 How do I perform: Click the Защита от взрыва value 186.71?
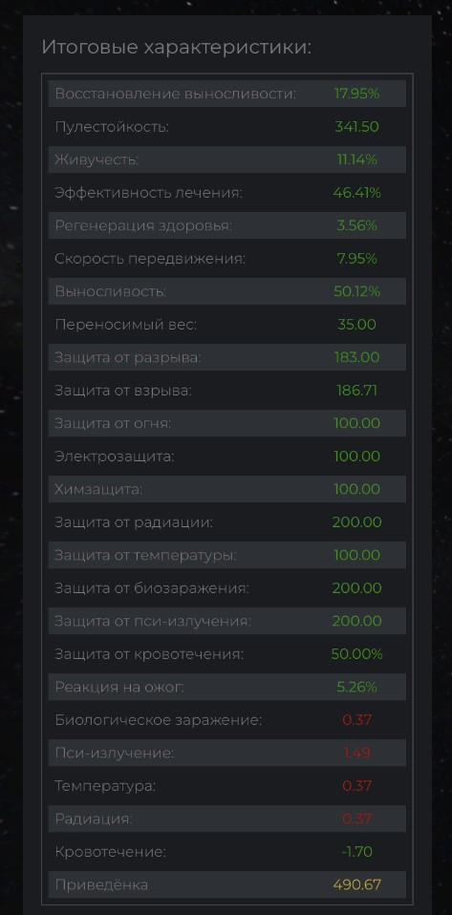[x=356, y=391]
